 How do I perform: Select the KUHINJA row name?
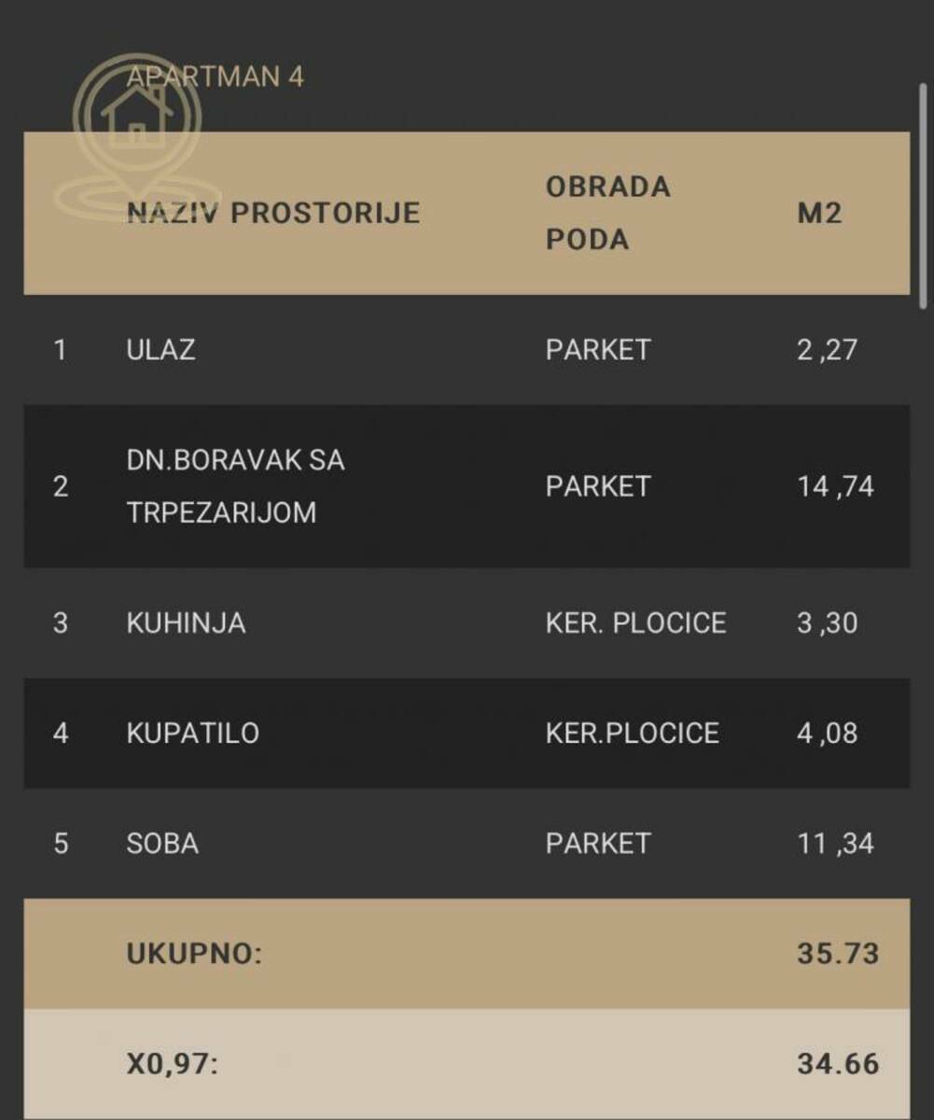(x=186, y=623)
